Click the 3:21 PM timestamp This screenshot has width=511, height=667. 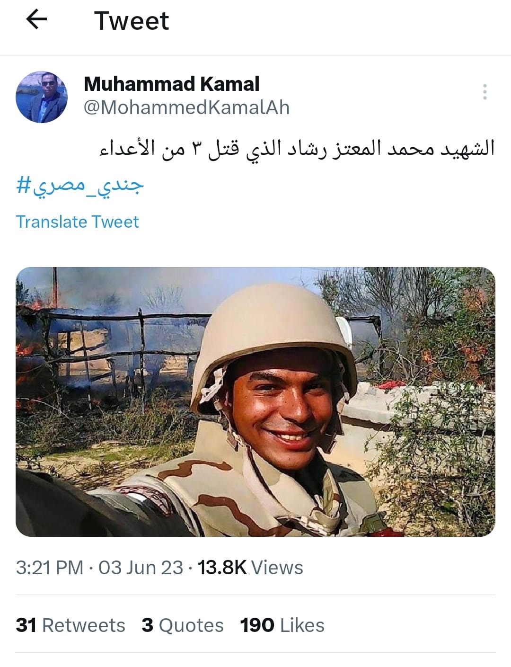(50, 567)
